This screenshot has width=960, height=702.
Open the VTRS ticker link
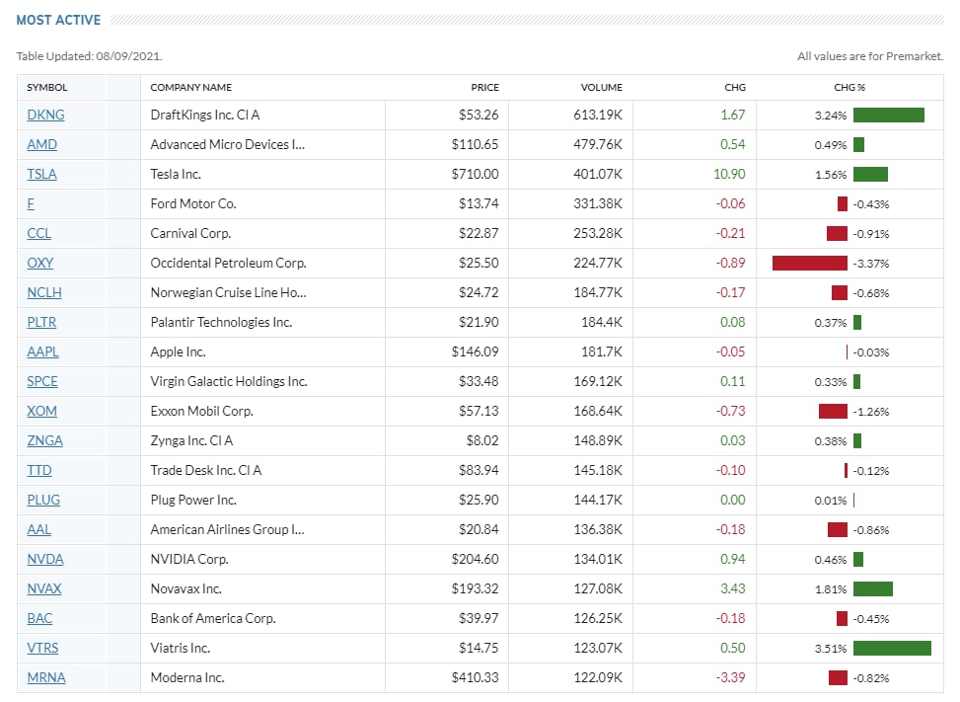pos(42,648)
